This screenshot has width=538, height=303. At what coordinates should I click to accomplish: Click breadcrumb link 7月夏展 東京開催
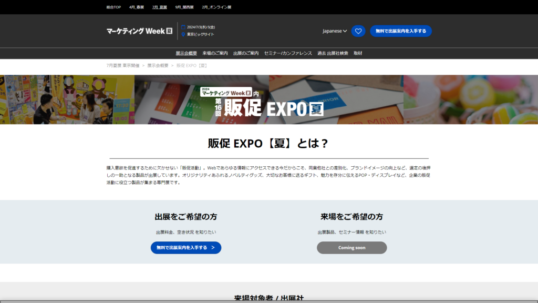click(x=123, y=66)
